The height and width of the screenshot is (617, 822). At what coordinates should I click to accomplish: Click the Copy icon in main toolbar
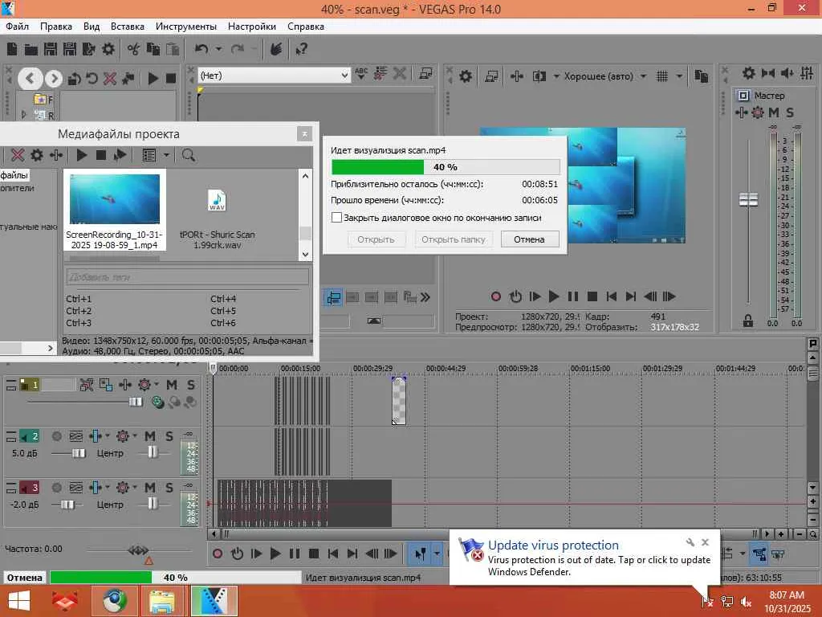point(153,49)
